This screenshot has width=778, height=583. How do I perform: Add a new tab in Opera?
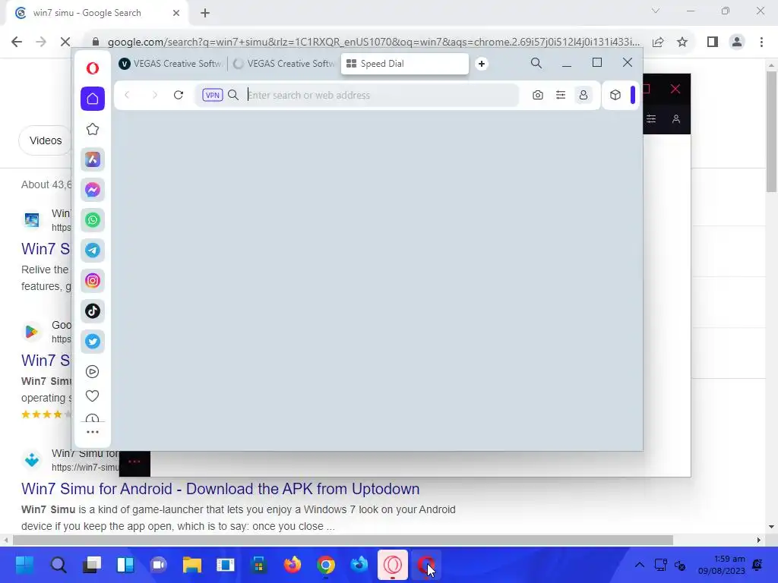(x=481, y=64)
